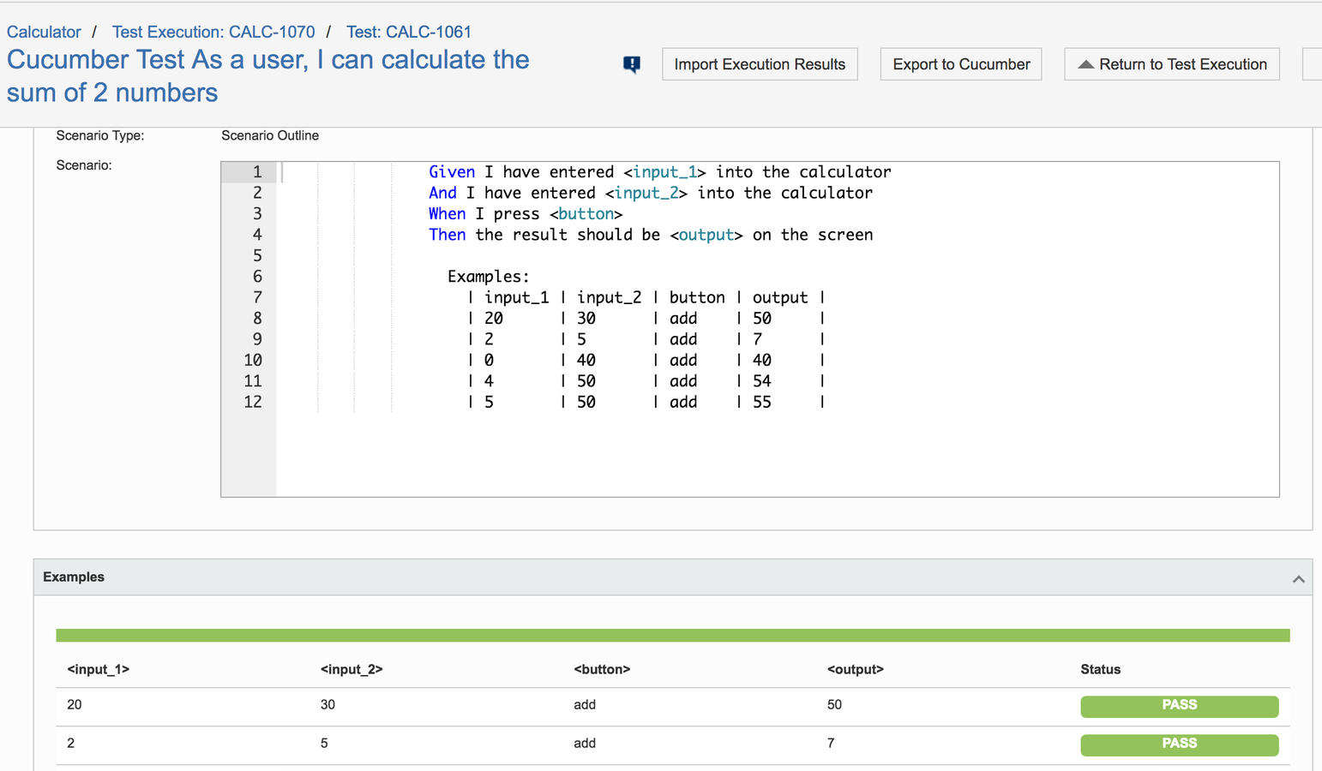
Task: Open the Calculator breadcrumb link
Action: pyautogui.click(x=44, y=32)
